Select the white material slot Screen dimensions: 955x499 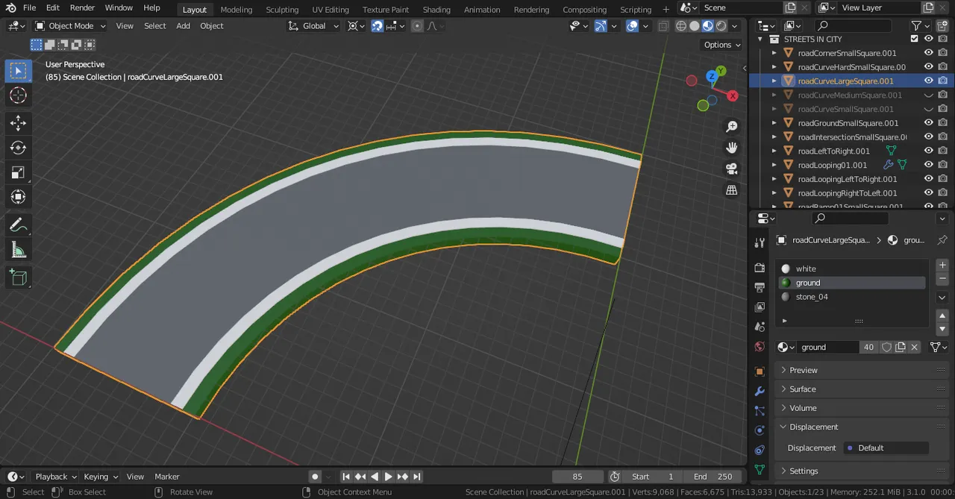(852, 269)
